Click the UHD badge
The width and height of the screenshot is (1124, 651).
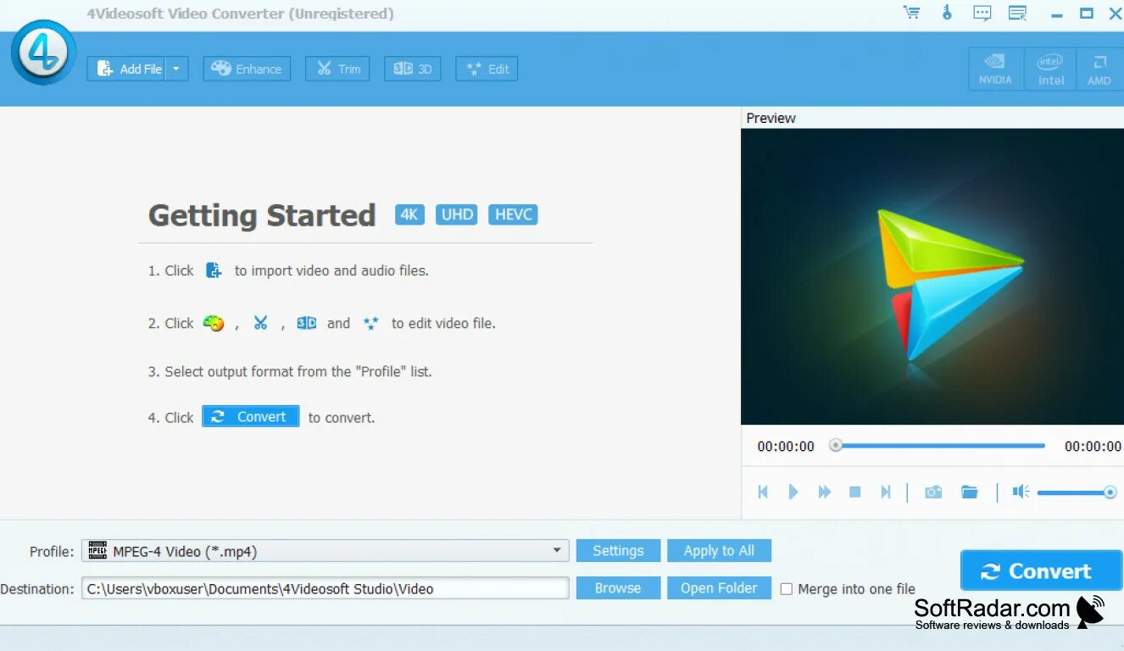[457, 214]
